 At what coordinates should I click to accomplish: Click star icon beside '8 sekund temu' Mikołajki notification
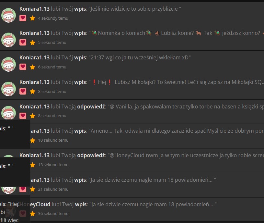32,91
